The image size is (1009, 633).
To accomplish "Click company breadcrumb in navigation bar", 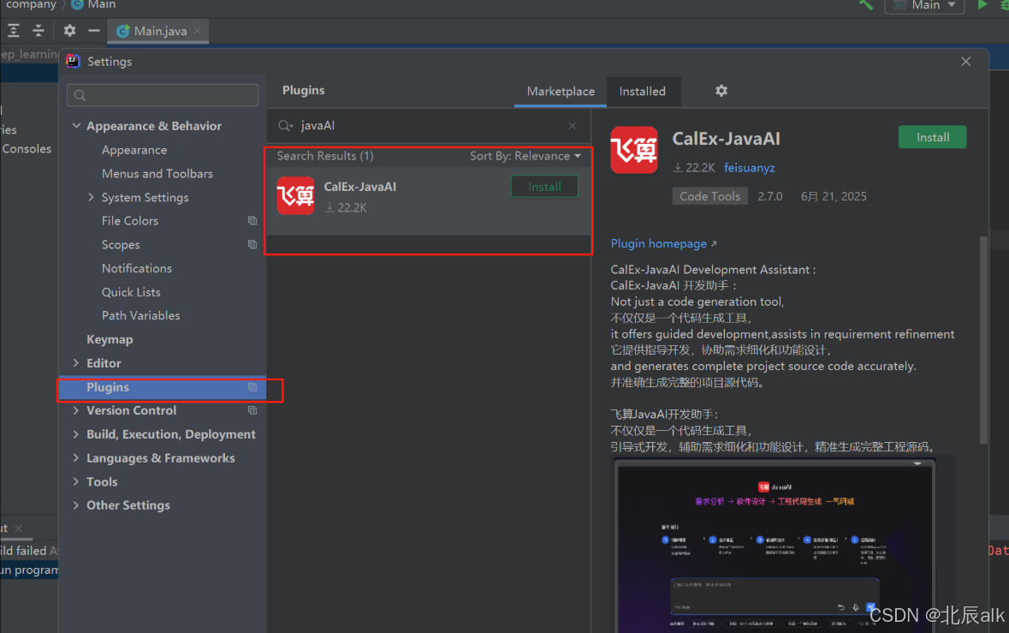I will [31, 5].
